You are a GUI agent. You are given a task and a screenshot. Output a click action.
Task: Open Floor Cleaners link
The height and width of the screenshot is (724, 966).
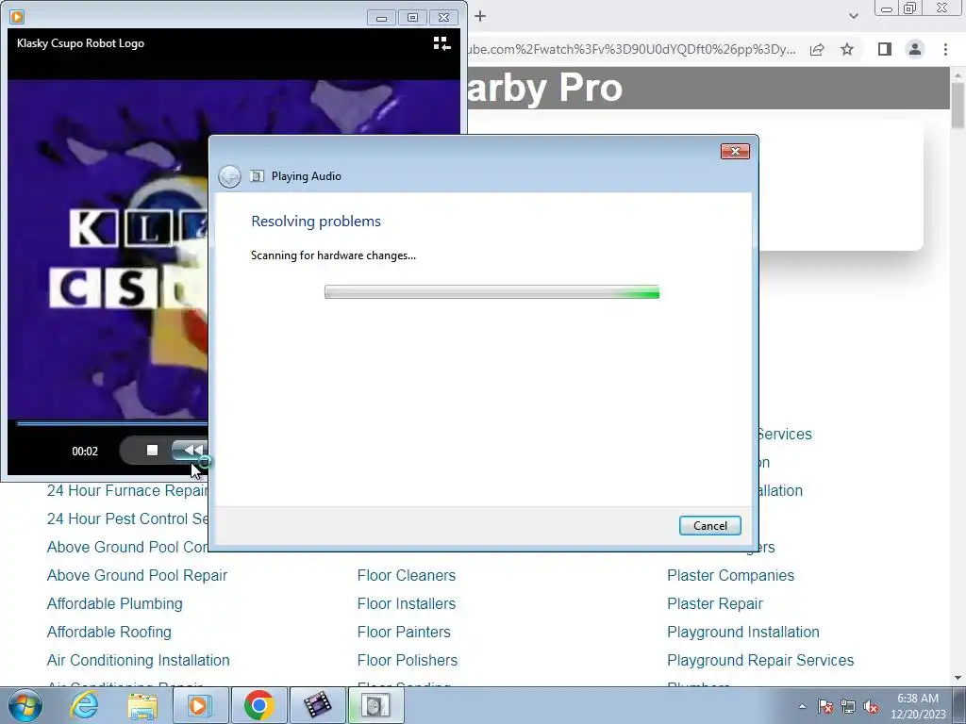406,576
